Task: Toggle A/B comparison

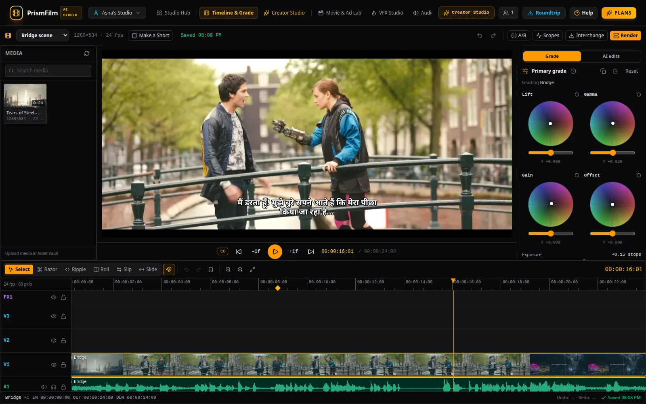Action: tap(519, 36)
